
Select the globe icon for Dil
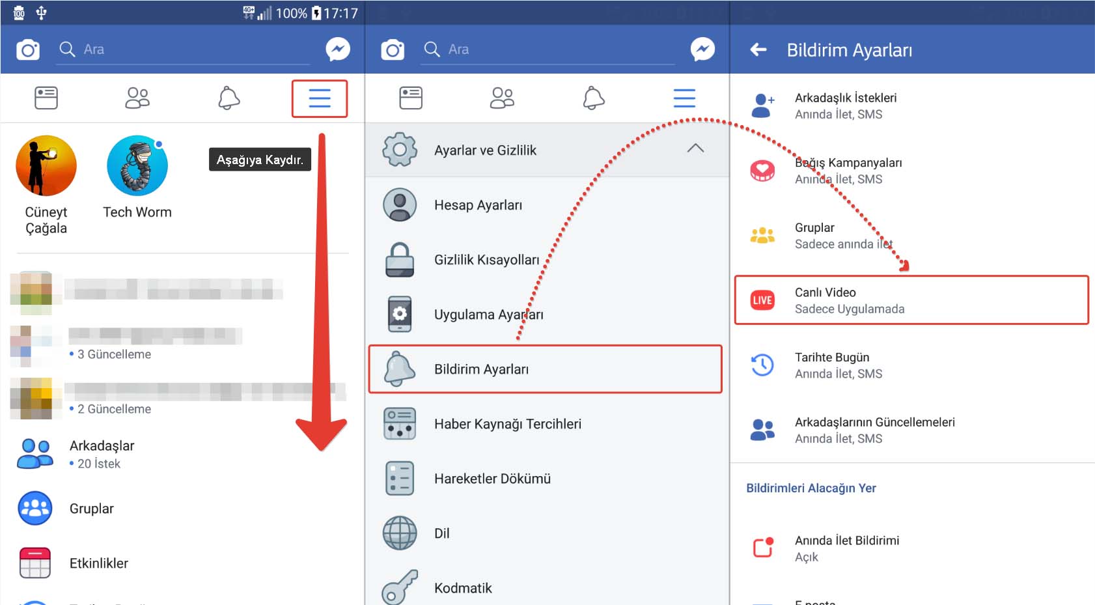(400, 533)
